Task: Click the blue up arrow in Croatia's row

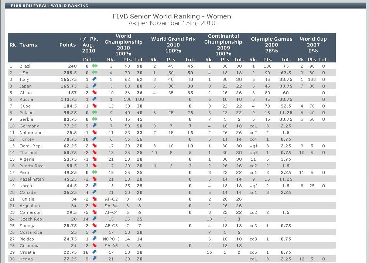Action: coord(94,252)
